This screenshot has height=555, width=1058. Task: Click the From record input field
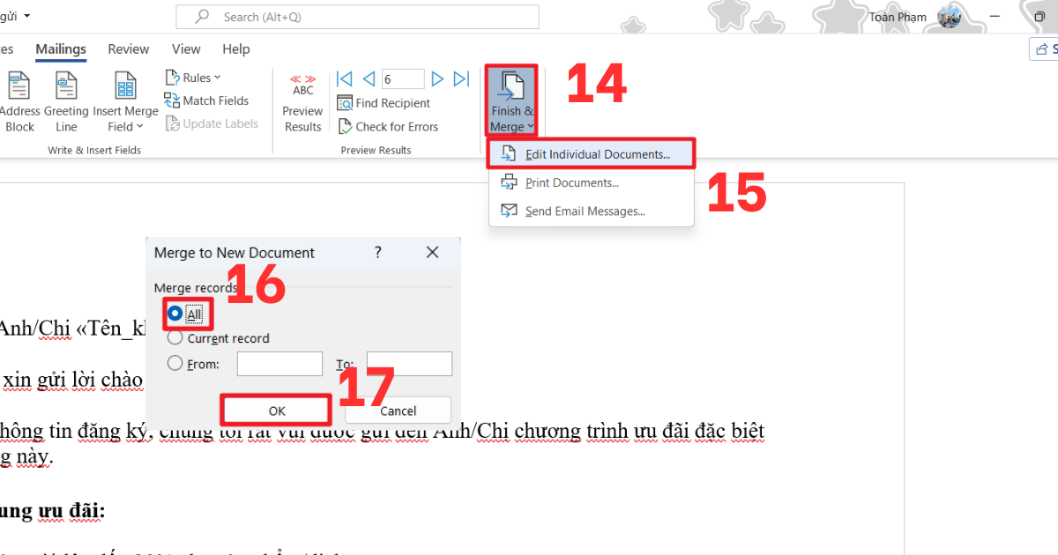pyautogui.click(x=279, y=364)
